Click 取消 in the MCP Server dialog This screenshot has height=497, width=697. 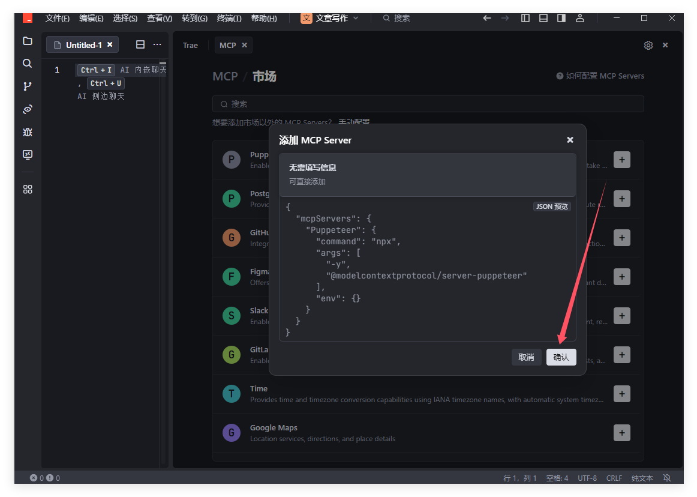coord(526,357)
